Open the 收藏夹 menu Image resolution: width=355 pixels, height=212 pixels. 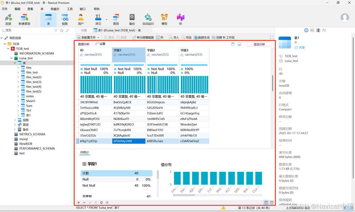55,9
